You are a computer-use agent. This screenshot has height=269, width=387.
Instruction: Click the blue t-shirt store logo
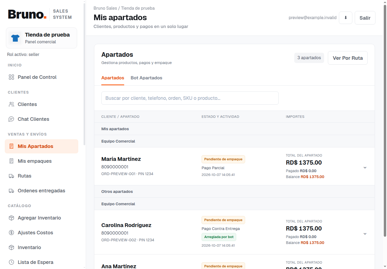[x=15, y=38]
